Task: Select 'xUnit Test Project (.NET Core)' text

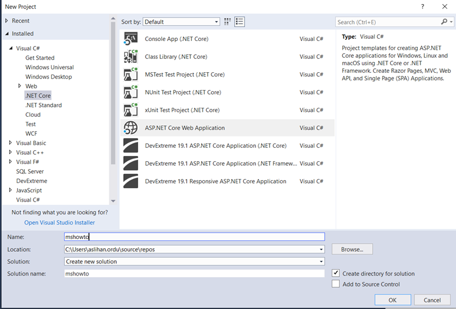Action: tap(182, 110)
